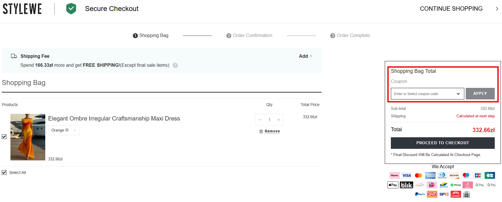Click the Klarna payment icon
This screenshot has width=502, height=202.
(x=394, y=175)
